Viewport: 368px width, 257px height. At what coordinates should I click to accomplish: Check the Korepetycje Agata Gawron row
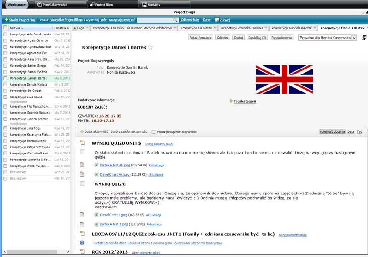click(x=5, y=40)
